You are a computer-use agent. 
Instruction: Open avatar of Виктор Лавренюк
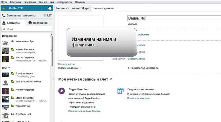tap(6, 59)
